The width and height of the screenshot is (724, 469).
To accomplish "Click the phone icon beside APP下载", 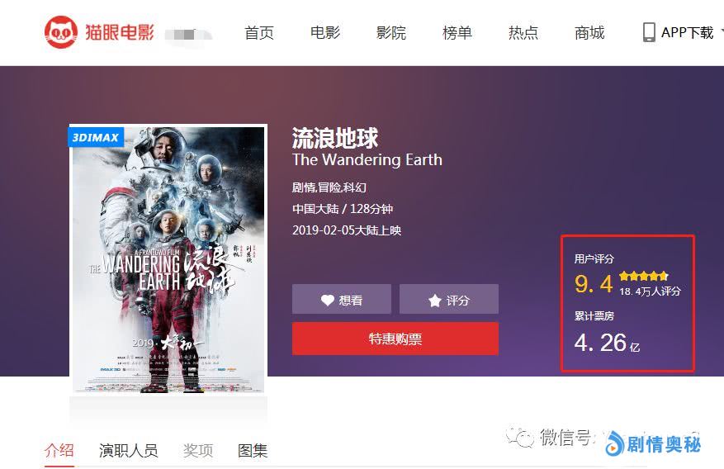I will pyautogui.click(x=649, y=32).
